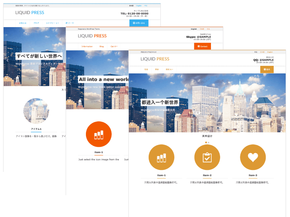290x217 pixels.
Task: Click English in the orange site language bar
Action: (194, 29)
